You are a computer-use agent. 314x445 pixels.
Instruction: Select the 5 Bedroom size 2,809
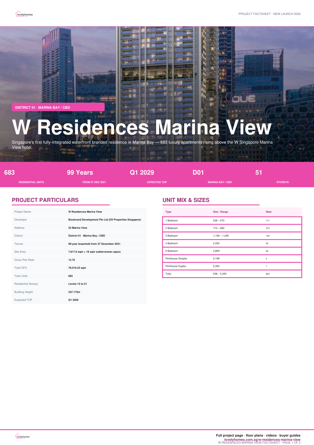pos(216,251)
